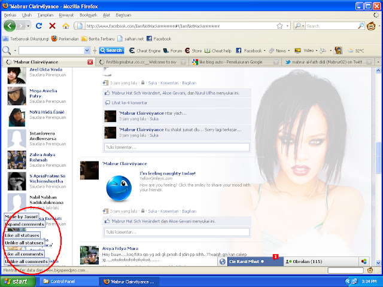Bookmark the page with the star icon
The height and width of the screenshot is (287, 383).
click(279, 26)
